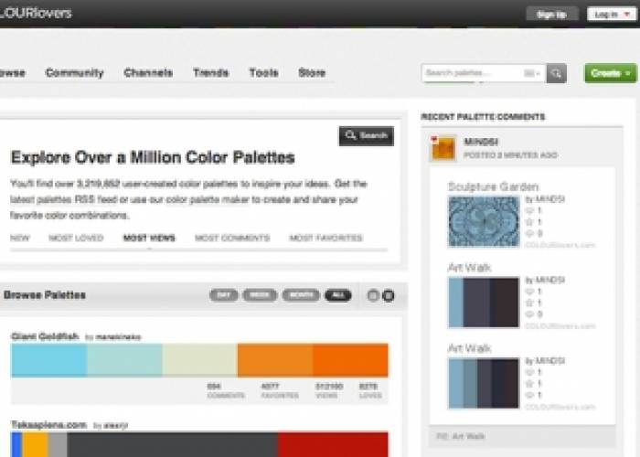Select the NEW tab
Viewport: 640px width, 457px height.
point(19,238)
